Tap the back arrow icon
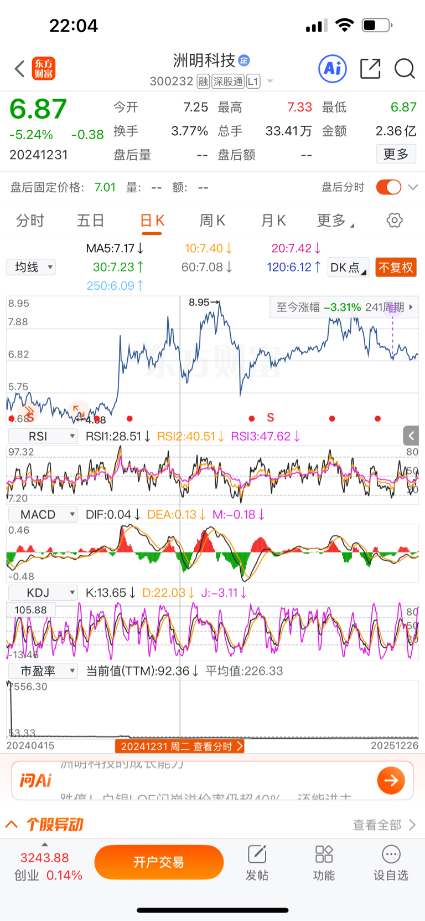Image resolution: width=425 pixels, height=921 pixels. click(20, 69)
